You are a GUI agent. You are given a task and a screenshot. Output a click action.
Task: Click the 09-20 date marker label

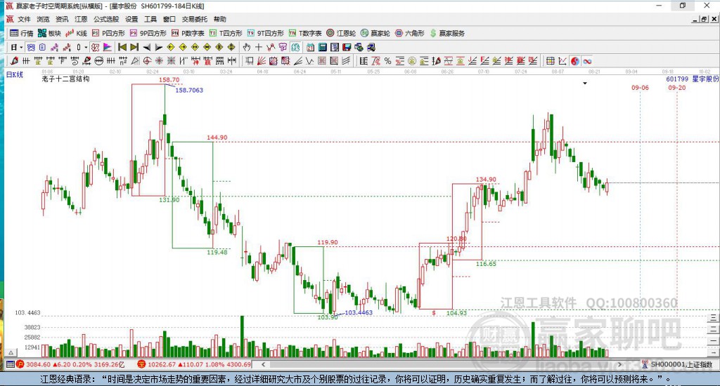coord(677,88)
